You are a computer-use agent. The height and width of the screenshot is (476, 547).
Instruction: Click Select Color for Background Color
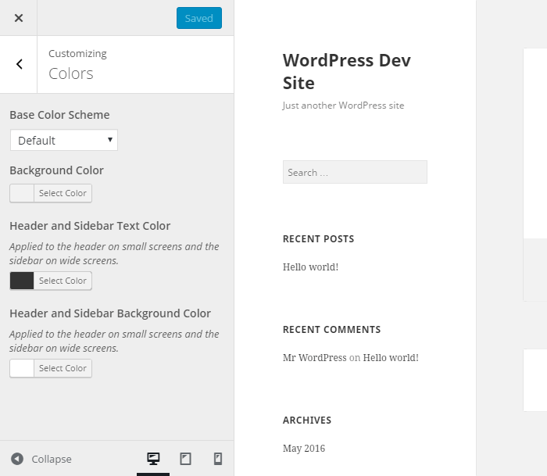click(x=63, y=193)
